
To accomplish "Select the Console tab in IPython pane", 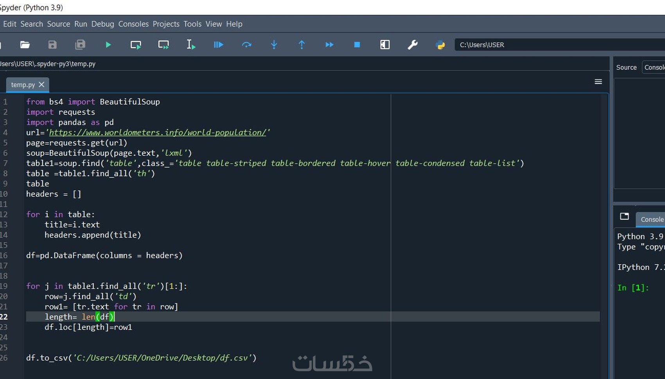I will [651, 220].
